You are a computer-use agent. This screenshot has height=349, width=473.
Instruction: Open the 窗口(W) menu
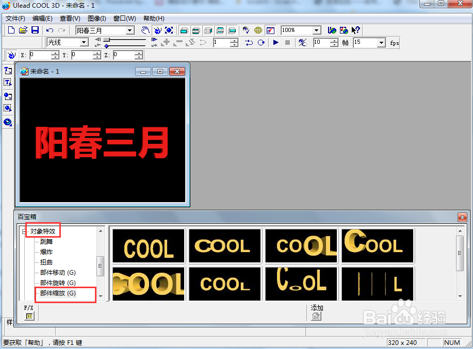pos(125,19)
